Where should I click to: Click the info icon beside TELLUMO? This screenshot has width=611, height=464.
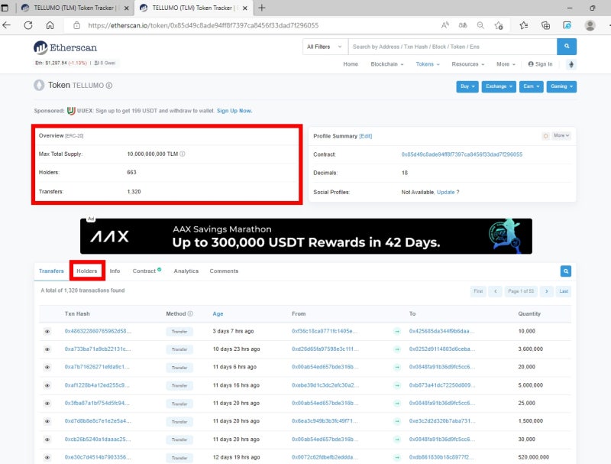[x=109, y=86]
